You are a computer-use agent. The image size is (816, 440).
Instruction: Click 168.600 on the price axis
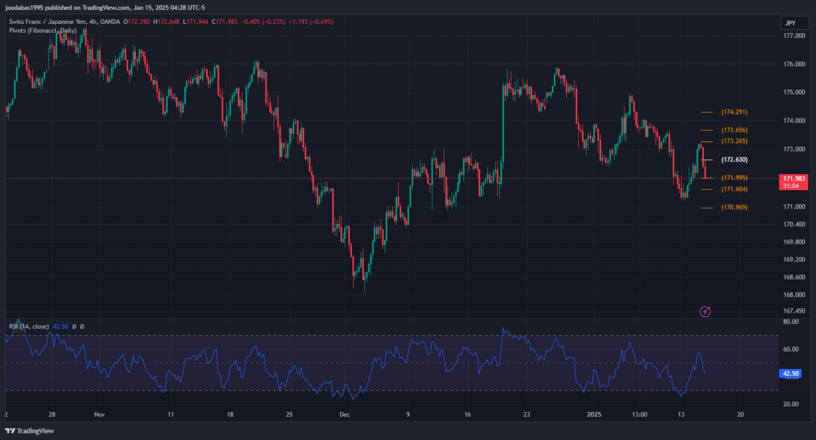coord(794,278)
